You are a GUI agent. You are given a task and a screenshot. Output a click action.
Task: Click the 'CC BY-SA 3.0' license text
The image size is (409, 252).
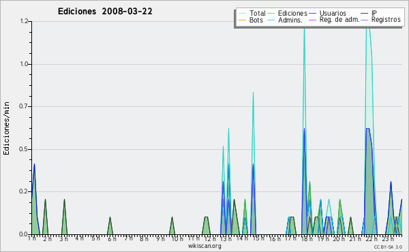coord(388,247)
